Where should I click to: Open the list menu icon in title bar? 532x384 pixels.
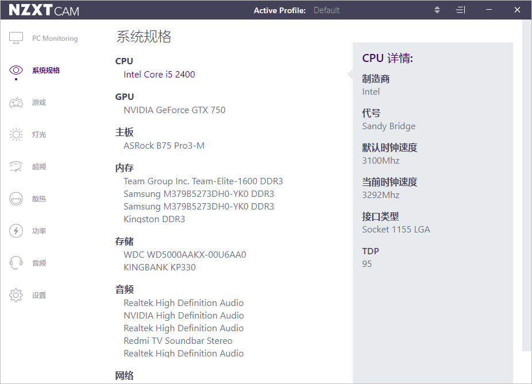tap(460, 10)
